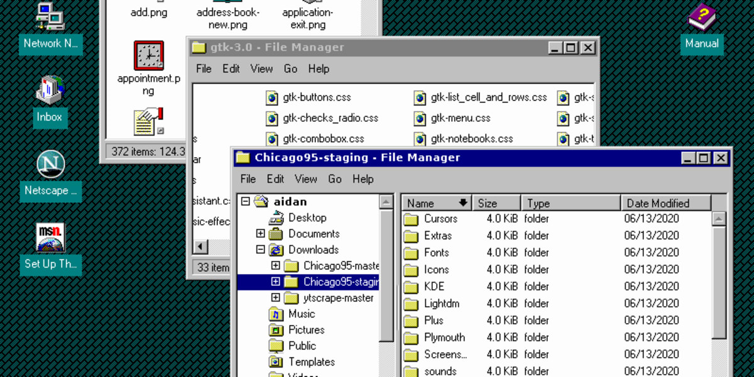
Task: Select the Lightdm folder icon
Action: coord(411,304)
